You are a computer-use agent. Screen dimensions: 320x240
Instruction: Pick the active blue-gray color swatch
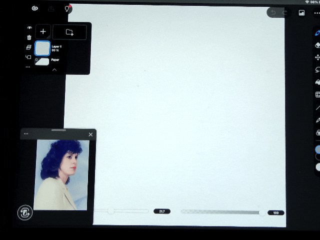[x=317, y=149]
